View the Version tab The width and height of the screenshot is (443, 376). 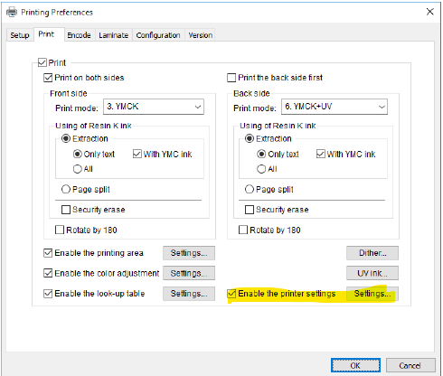[x=201, y=35]
